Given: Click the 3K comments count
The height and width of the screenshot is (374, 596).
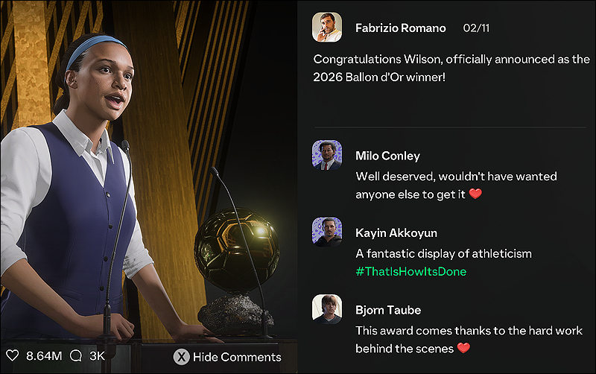Looking at the screenshot, I should (x=97, y=356).
